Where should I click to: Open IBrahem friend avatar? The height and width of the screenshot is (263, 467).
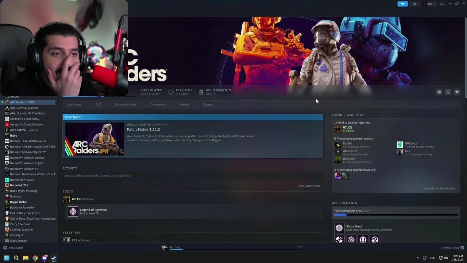(337, 160)
